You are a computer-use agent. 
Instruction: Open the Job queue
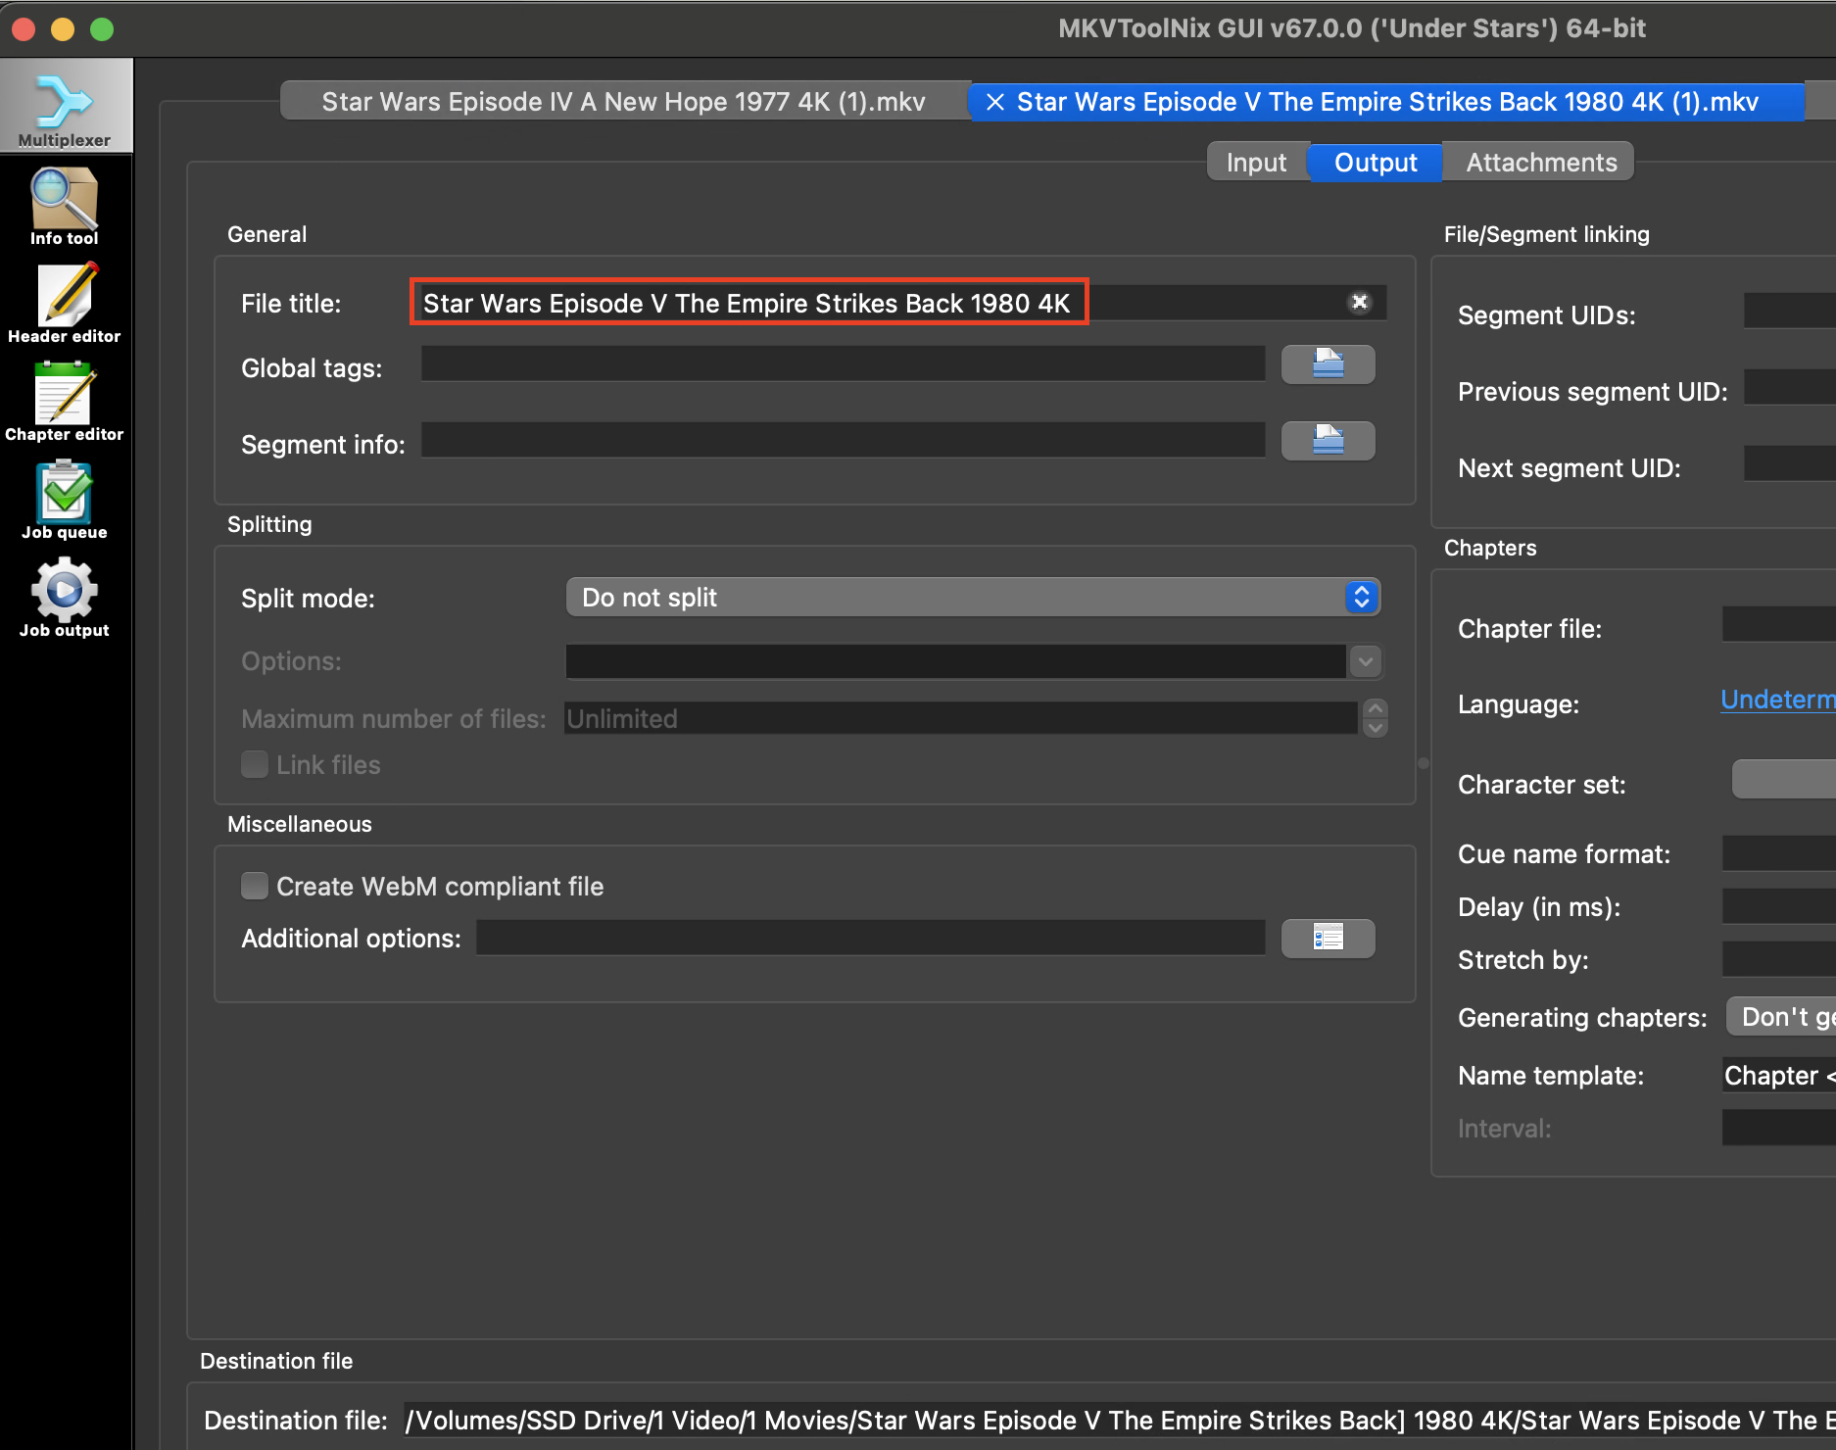tap(65, 500)
